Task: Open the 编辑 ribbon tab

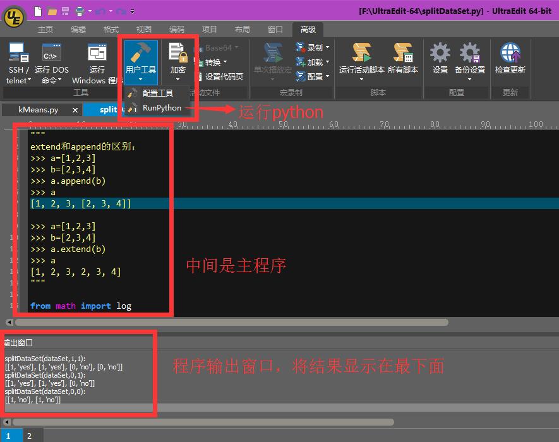Action: click(x=78, y=29)
